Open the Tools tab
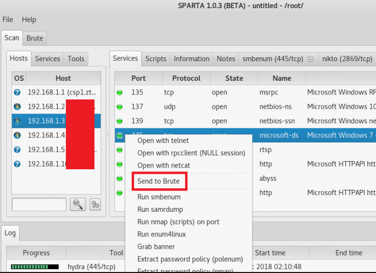The height and width of the screenshot is (273, 376). (76, 59)
